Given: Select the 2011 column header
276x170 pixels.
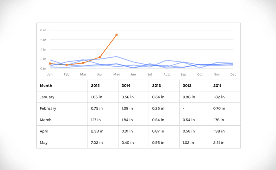Looking at the screenshot, I should (217, 86).
